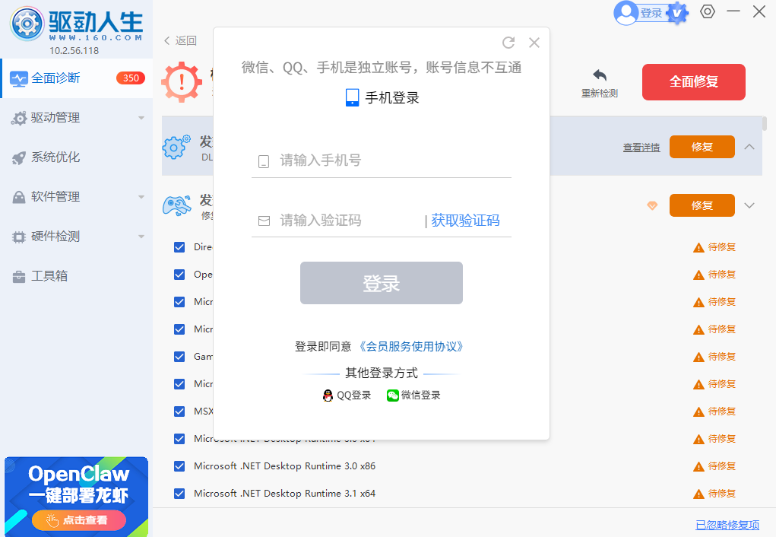This screenshot has height=537, width=776.
Task: Close the login dialog
Action: pos(534,43)
